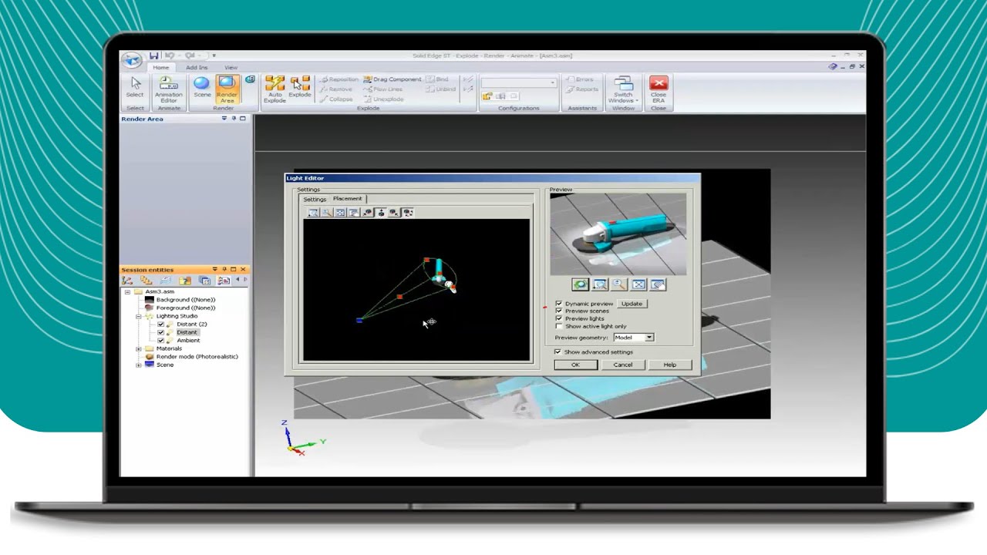Open the Solid Edge application button
987x555 pixels.
click(x=132, y=60)
